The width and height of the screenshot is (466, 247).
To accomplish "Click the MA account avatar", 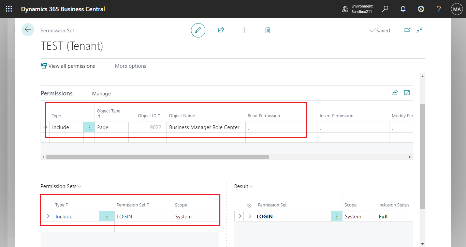I will pyautogui.click(x=457, y=9).
